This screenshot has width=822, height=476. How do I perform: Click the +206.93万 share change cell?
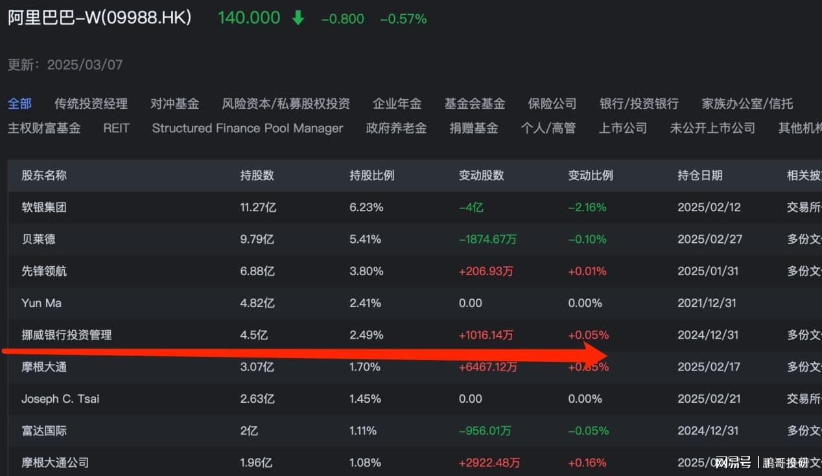(x=486, y=271)
